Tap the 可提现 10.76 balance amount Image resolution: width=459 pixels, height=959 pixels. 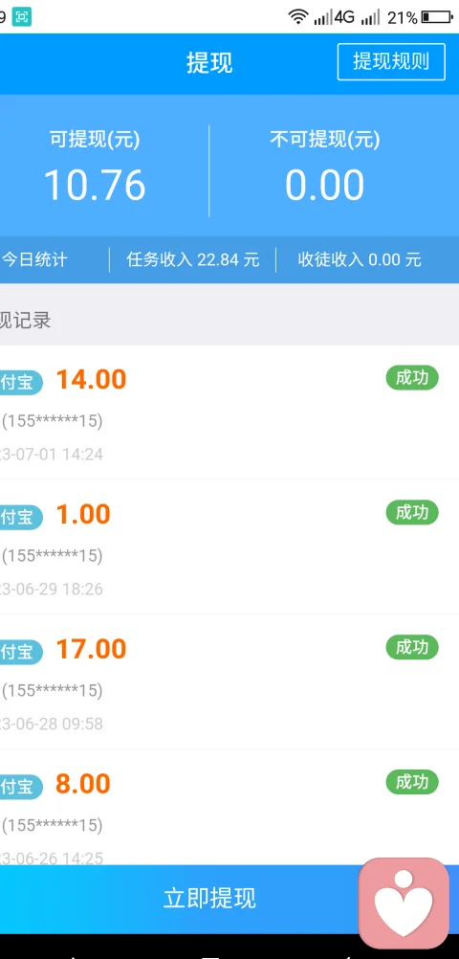coord(95,186)
